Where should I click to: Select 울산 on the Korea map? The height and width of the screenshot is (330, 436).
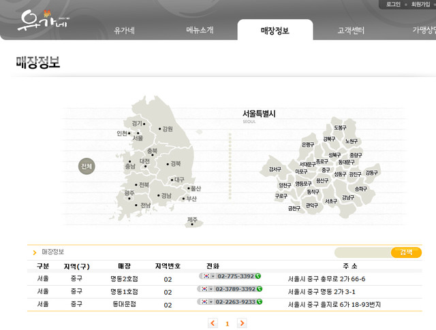[x=193, y=188]
